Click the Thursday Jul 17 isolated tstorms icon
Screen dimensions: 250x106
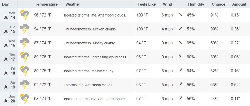pos(25,57)
